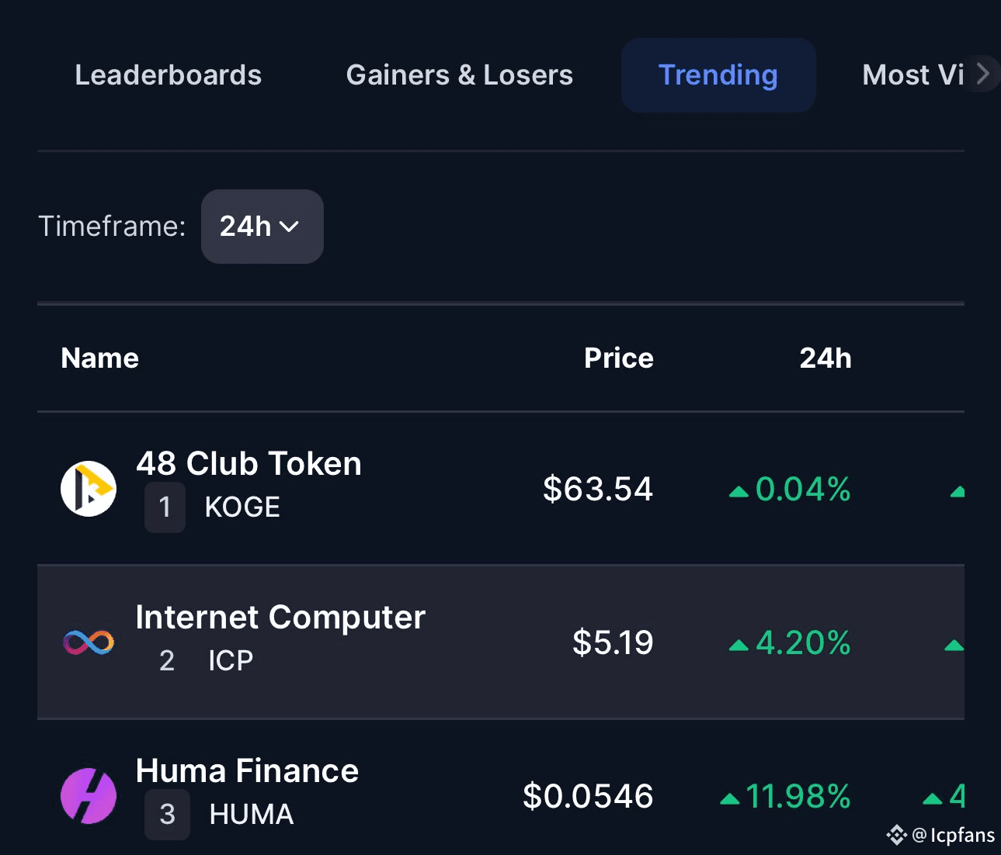Image resolution: width=1001 pixels, height=855 pixels.
Task: Open the Gainers & Losers tab
Action: [x=460, y=74]
